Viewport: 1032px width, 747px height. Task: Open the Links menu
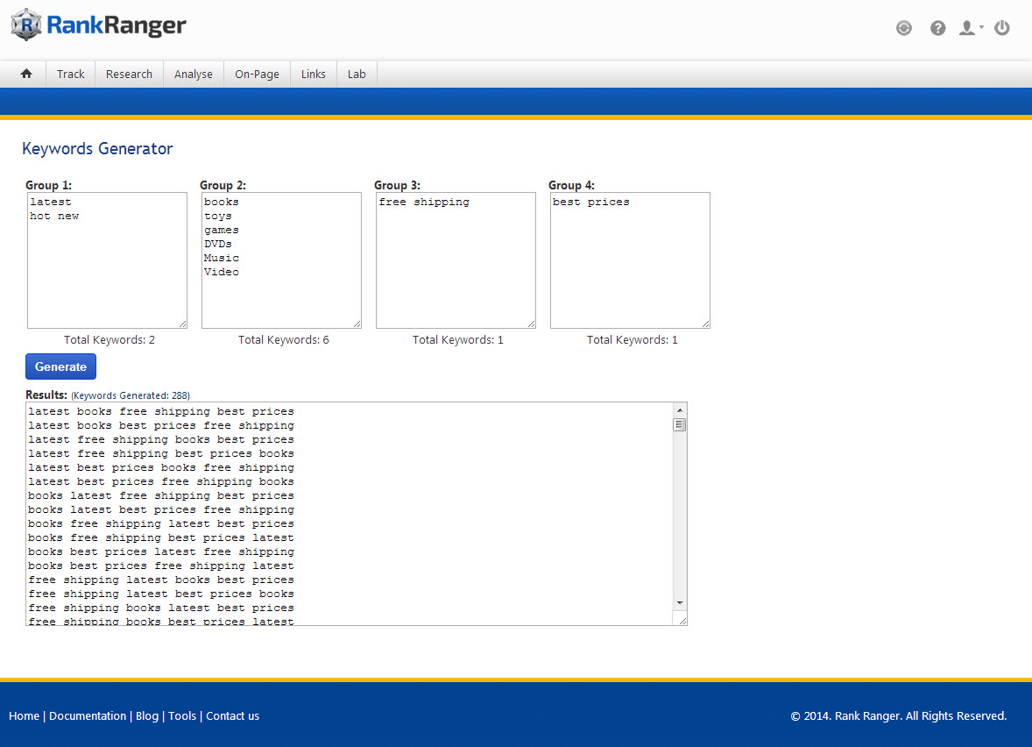(x=314, y=74)
